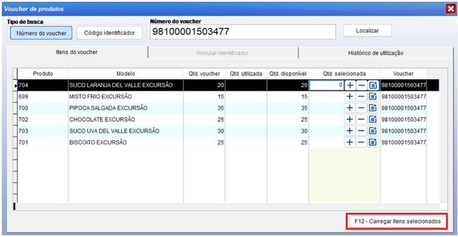
Task: Switch to Vincular identificador tab
Action: coord(223,53)
